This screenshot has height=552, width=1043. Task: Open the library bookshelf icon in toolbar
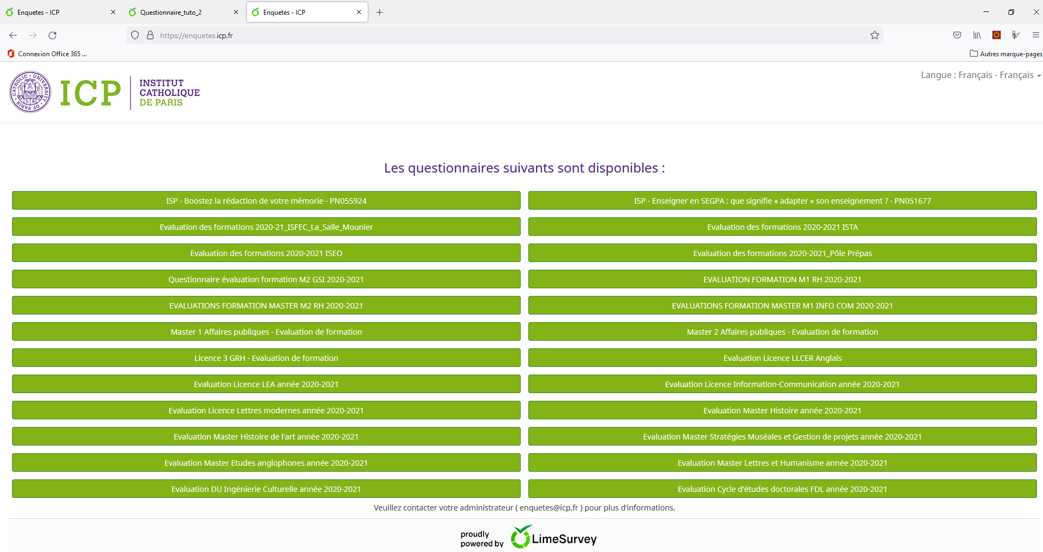tap(976, 35)
